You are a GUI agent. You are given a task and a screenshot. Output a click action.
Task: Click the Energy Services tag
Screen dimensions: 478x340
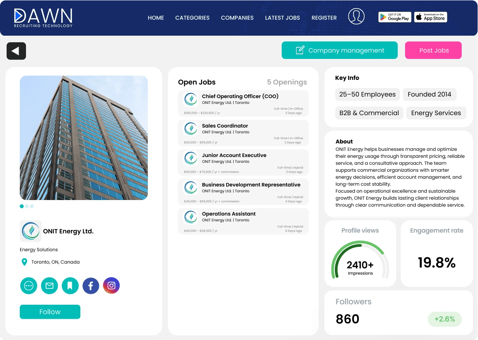(x=436, y=113)
